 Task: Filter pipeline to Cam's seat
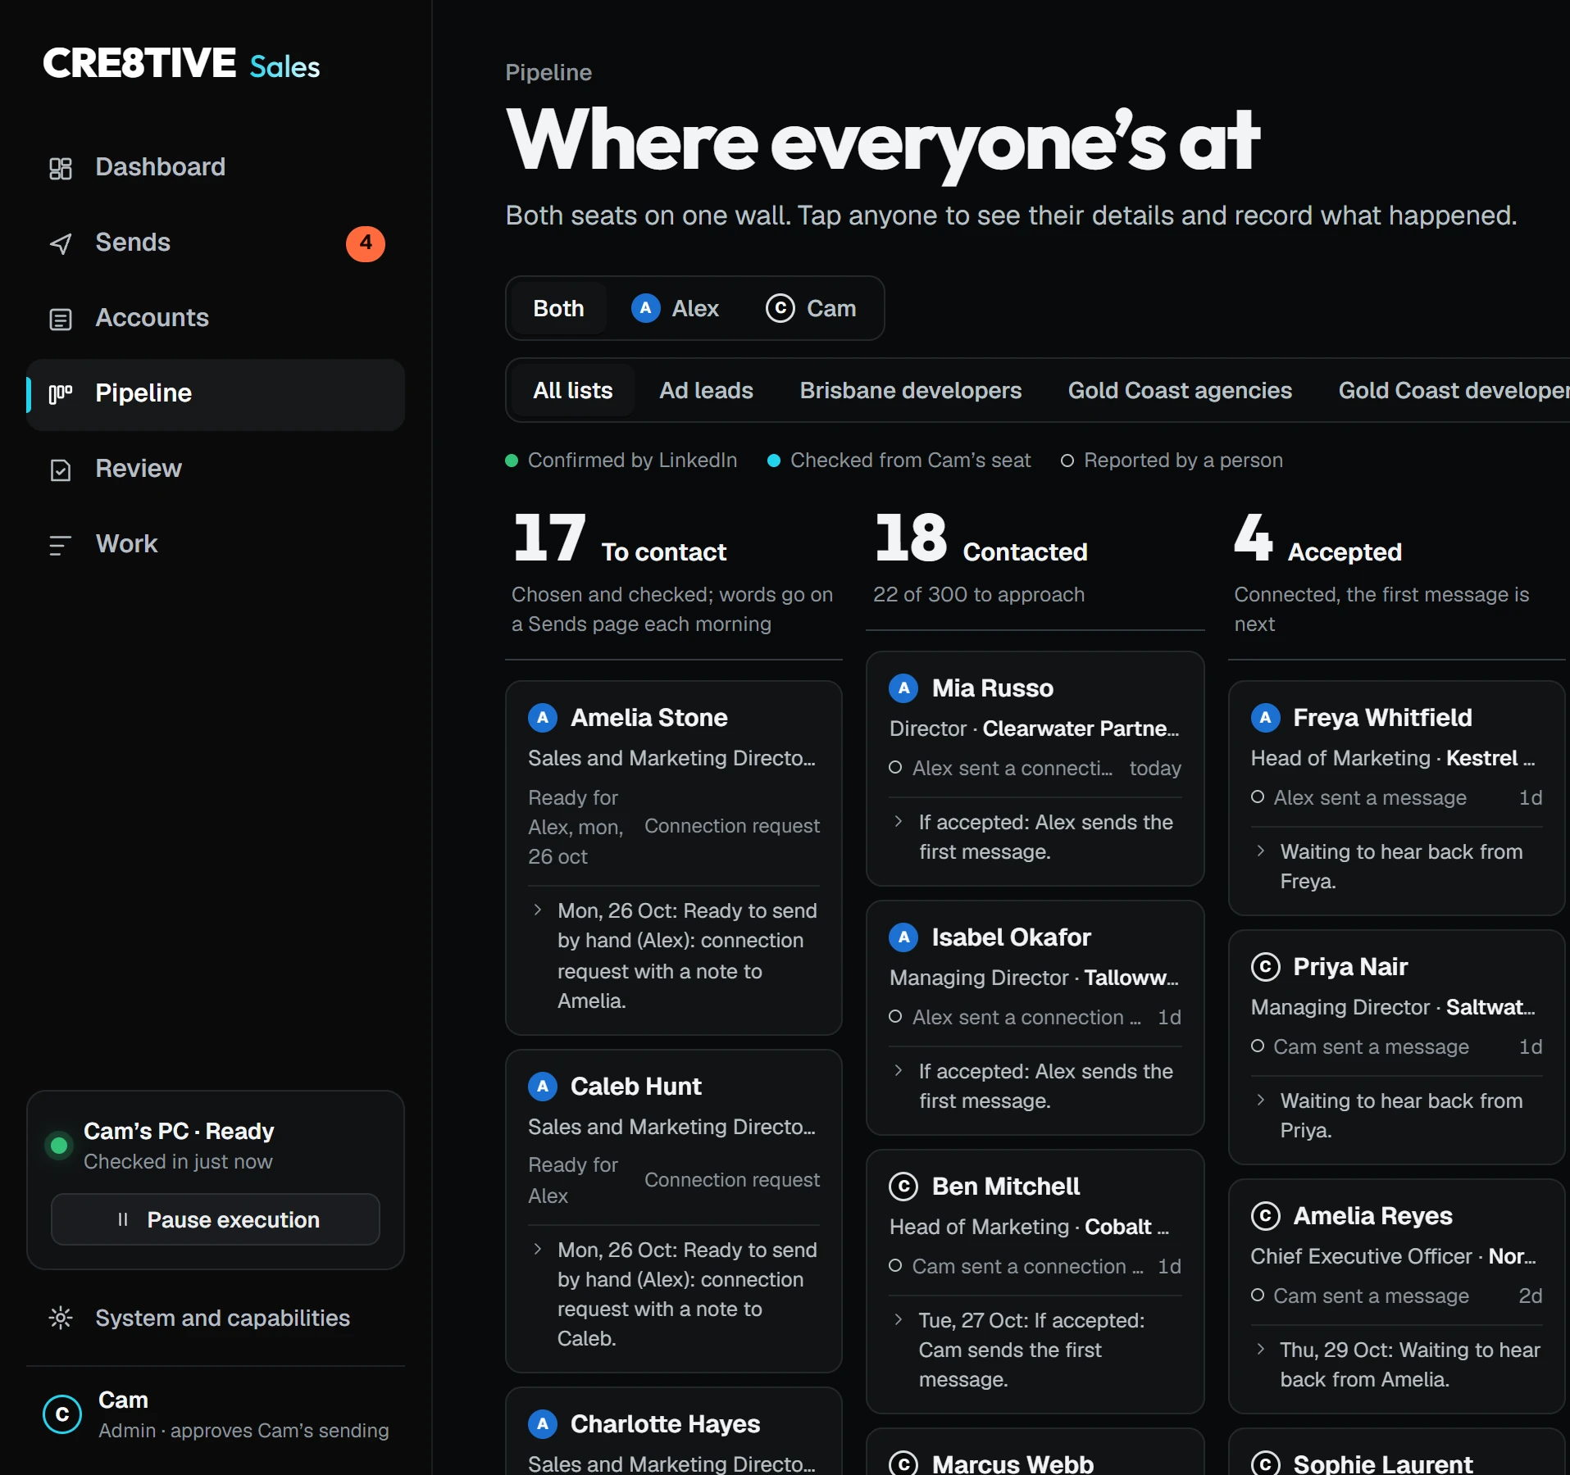[x=812, y=308]
